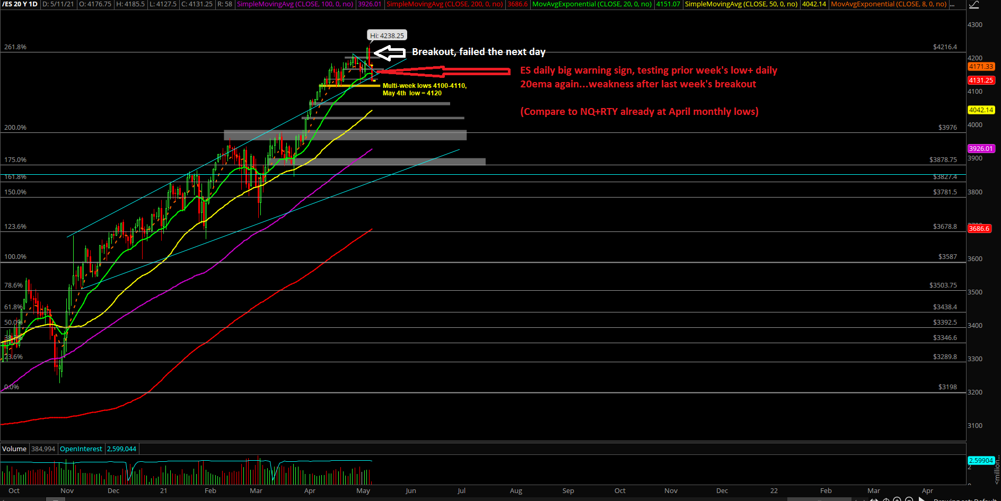Image resolution: width=1001 pixels, height=501 pixels.
Task: Click the $3678.8 Fibonacci price label
Action: click(945, 227)
